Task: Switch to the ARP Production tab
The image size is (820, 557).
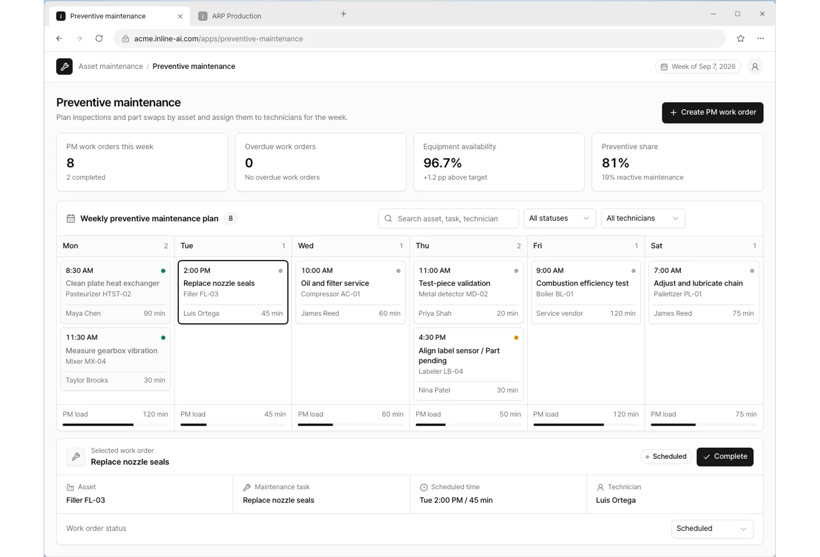Action: point(237,16)
